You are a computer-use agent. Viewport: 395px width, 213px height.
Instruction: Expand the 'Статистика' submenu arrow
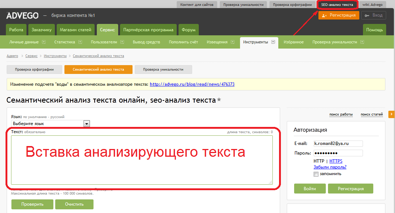[x=80, y=42]
